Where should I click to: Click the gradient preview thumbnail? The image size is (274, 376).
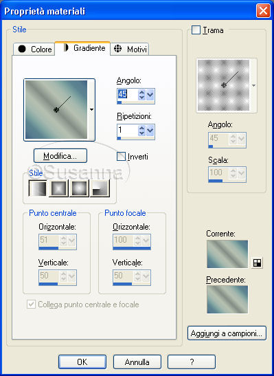[x=56, y=110]
